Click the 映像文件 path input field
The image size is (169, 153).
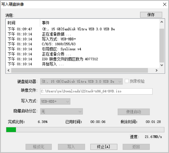click(x=96, y=91)
